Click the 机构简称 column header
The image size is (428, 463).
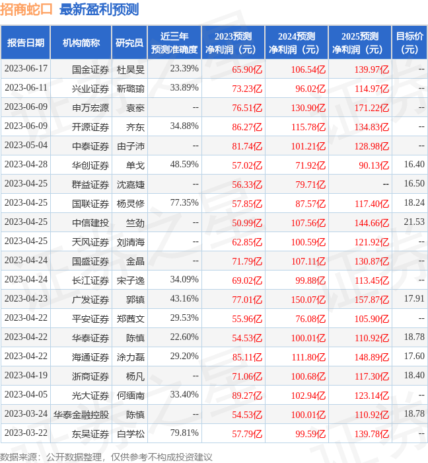81,43
